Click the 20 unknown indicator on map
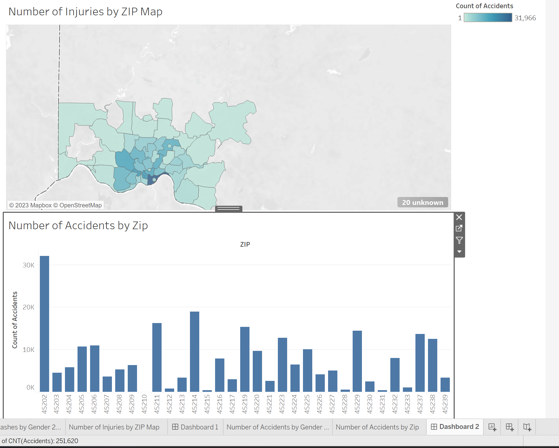 pos(423,202)
